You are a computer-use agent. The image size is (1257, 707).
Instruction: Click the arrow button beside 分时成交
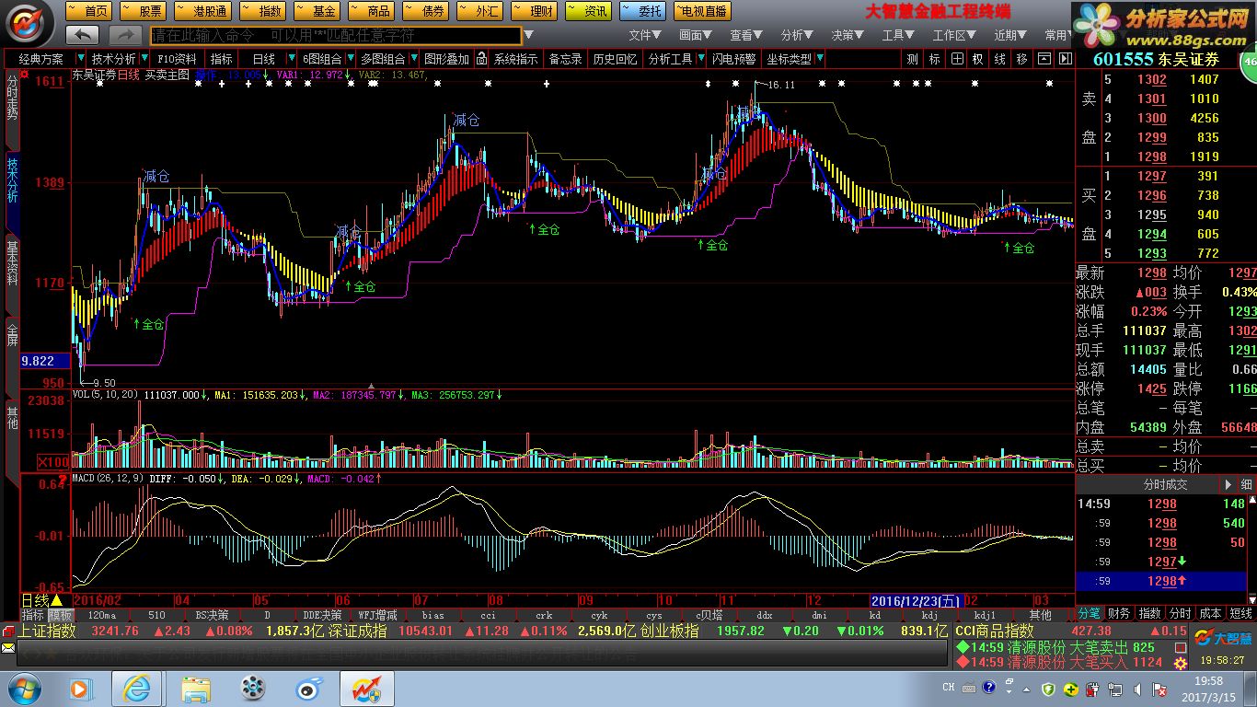[1228, 484]
